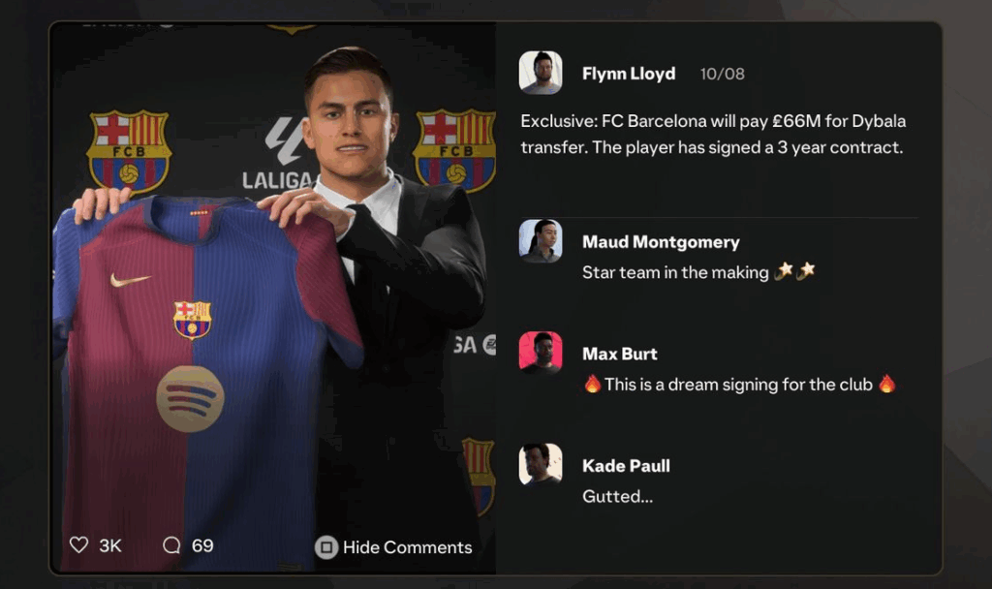Screen dimensions: 992x589
Task: Like the post with the heart icon
Action: pyautogui.click(x=79, y=544)
